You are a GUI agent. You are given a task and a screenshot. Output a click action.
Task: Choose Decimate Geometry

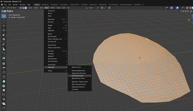tap(80, 71)
